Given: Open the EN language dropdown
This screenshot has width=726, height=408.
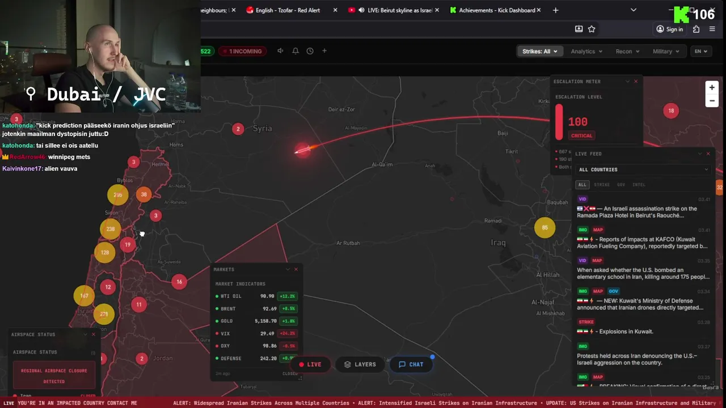Looking at the screenshot, I should (x=701, y=51).
